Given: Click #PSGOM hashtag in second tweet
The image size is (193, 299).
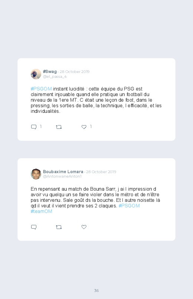Looking at the screenshot, I should point(129,206).
